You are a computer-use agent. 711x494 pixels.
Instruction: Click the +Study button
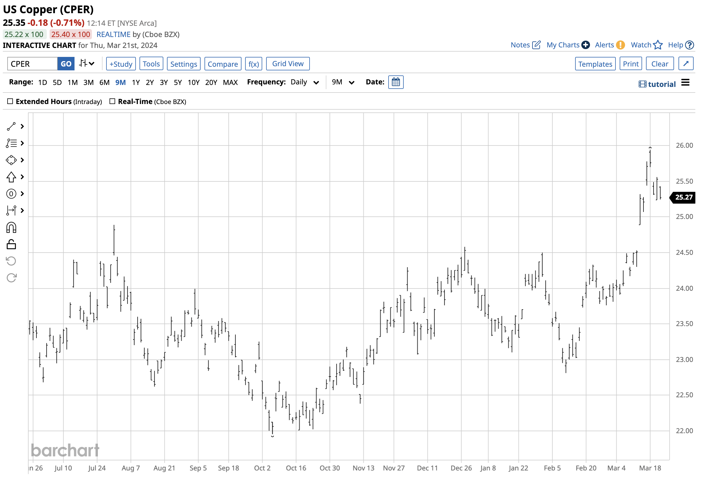121,64
